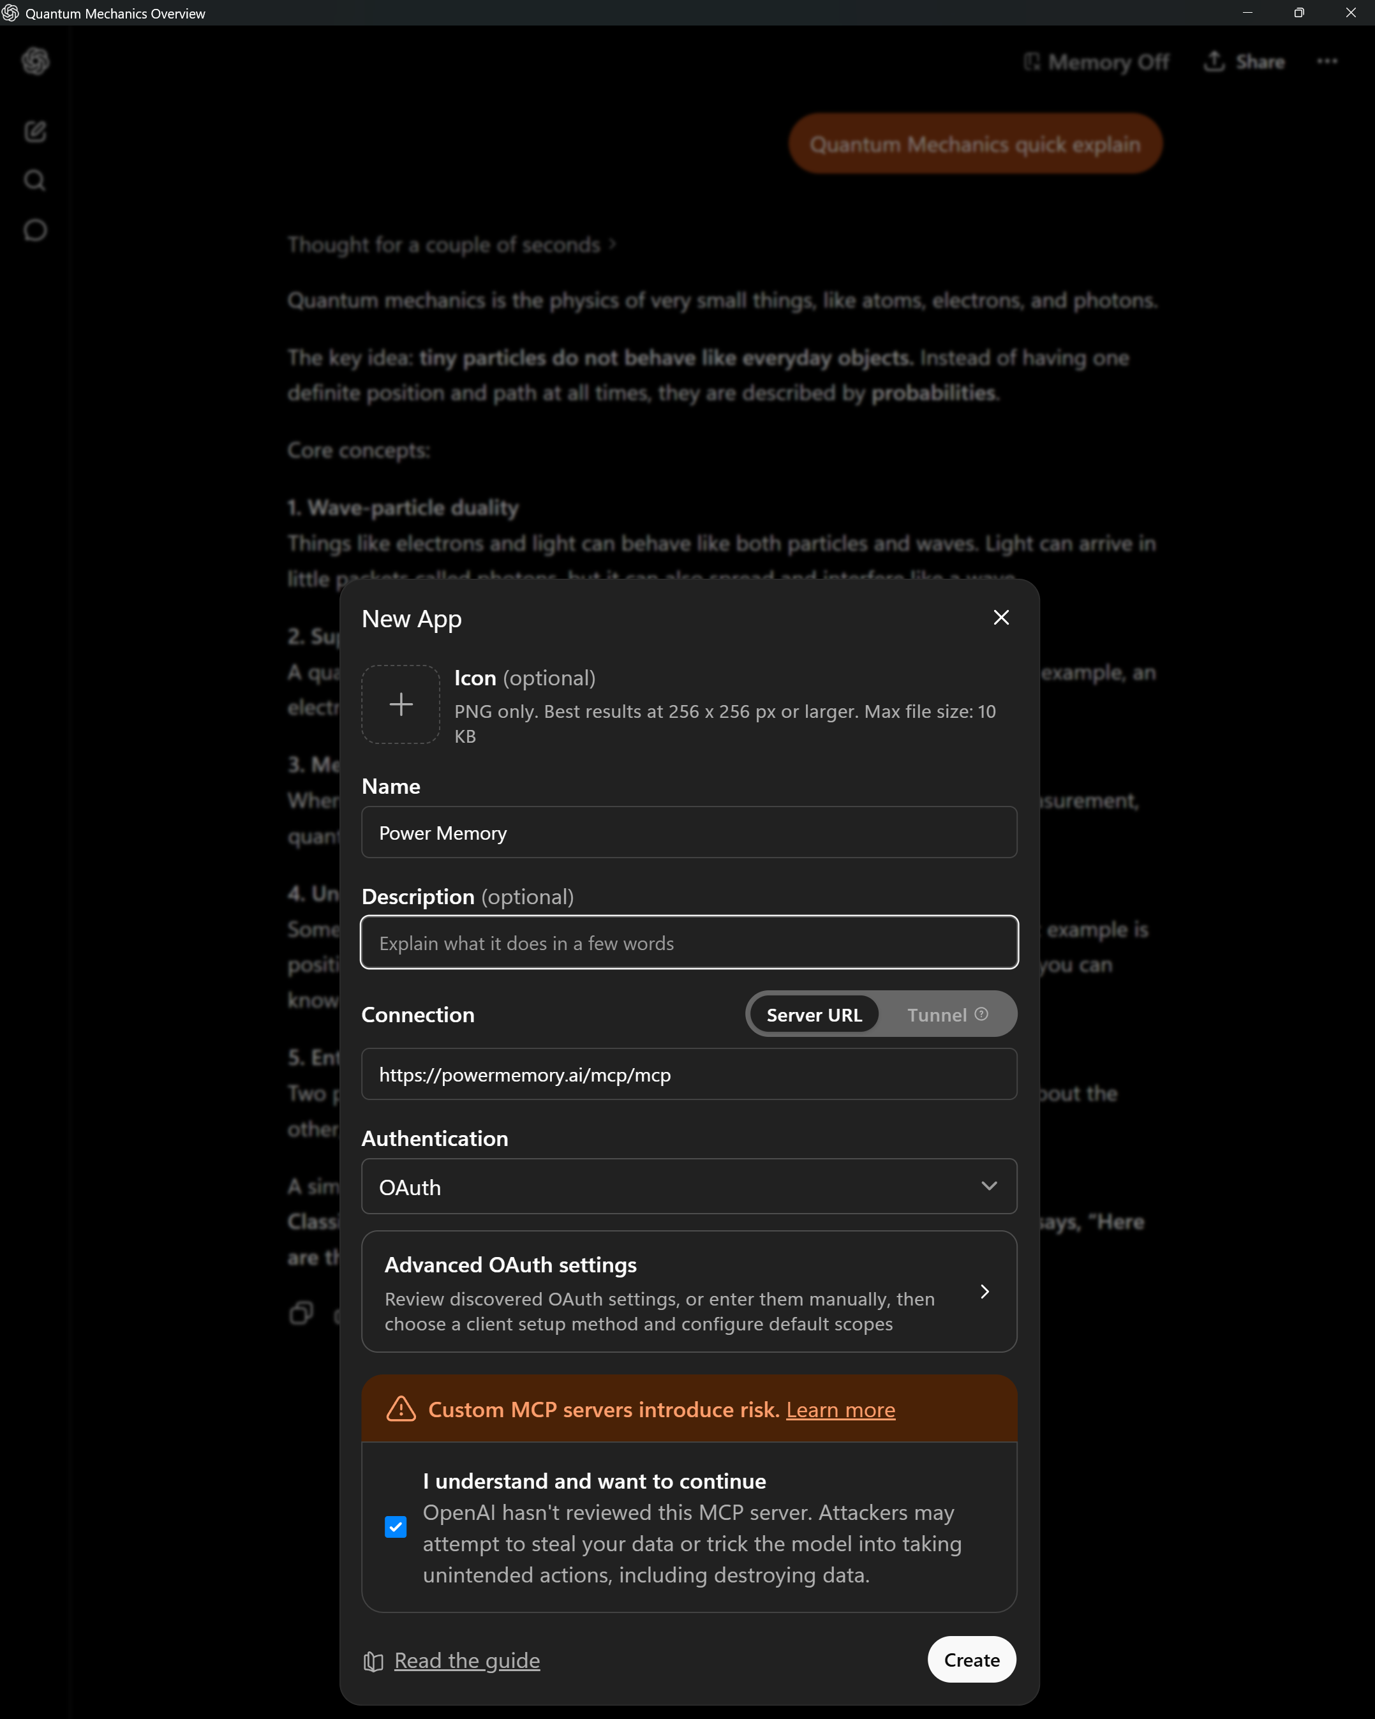The image size is (1375, 1719).
Task: Click the book icon beside Read the guide
Action: point(374,1661)
